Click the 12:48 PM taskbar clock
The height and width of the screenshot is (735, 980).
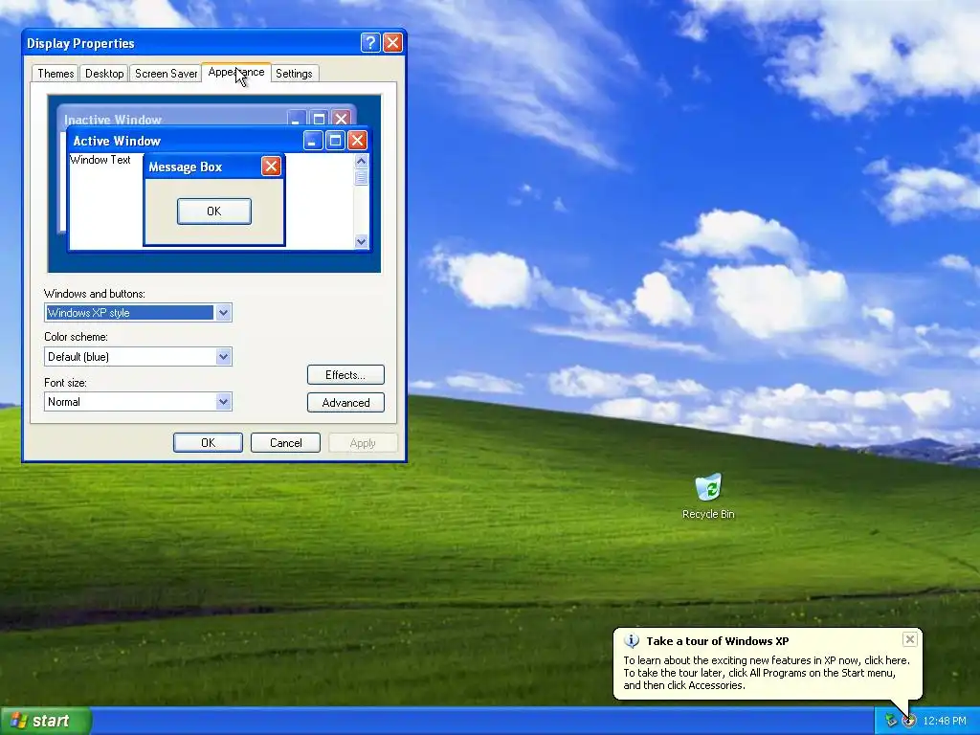pos(945,721)
